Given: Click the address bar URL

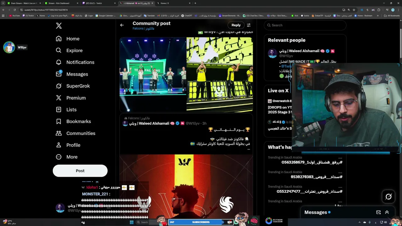Looking at the screenshot, I should tap(46, 10).
